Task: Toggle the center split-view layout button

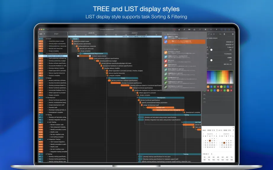Action: coord(225,30)
